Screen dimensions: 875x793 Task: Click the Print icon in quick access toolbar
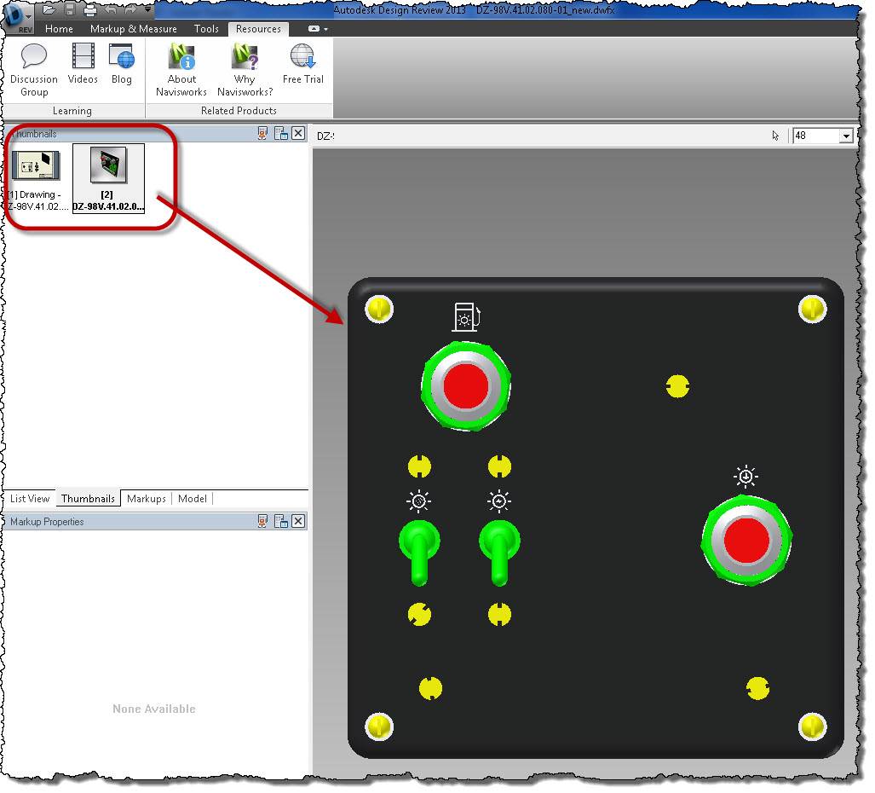pos(89,10)
